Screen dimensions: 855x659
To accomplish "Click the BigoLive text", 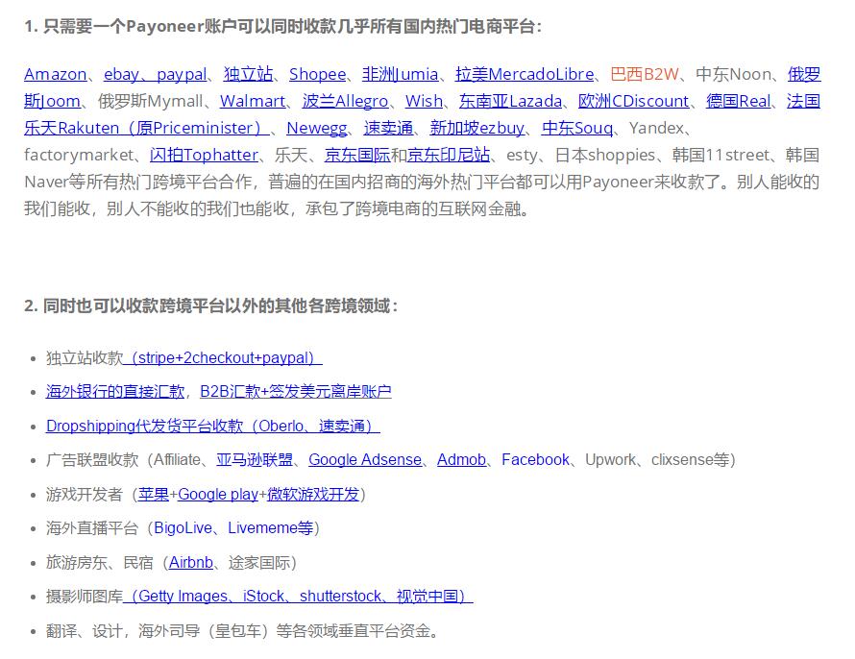I will (183, 528).
